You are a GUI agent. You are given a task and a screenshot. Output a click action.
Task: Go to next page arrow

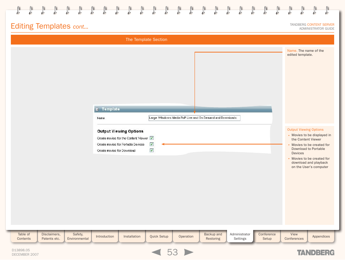coord(188,252)
